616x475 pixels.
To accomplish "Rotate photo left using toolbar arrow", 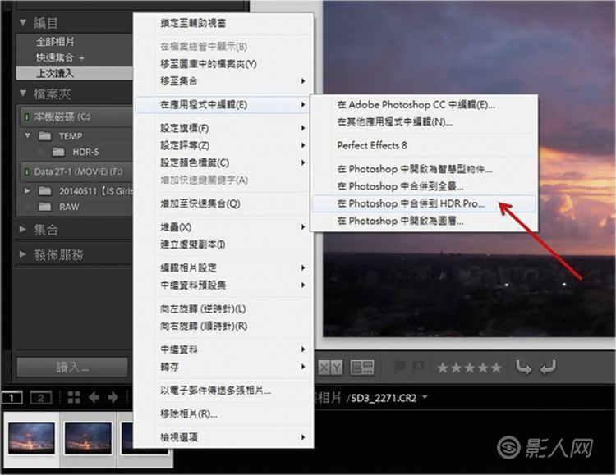I will pos(524,368).
